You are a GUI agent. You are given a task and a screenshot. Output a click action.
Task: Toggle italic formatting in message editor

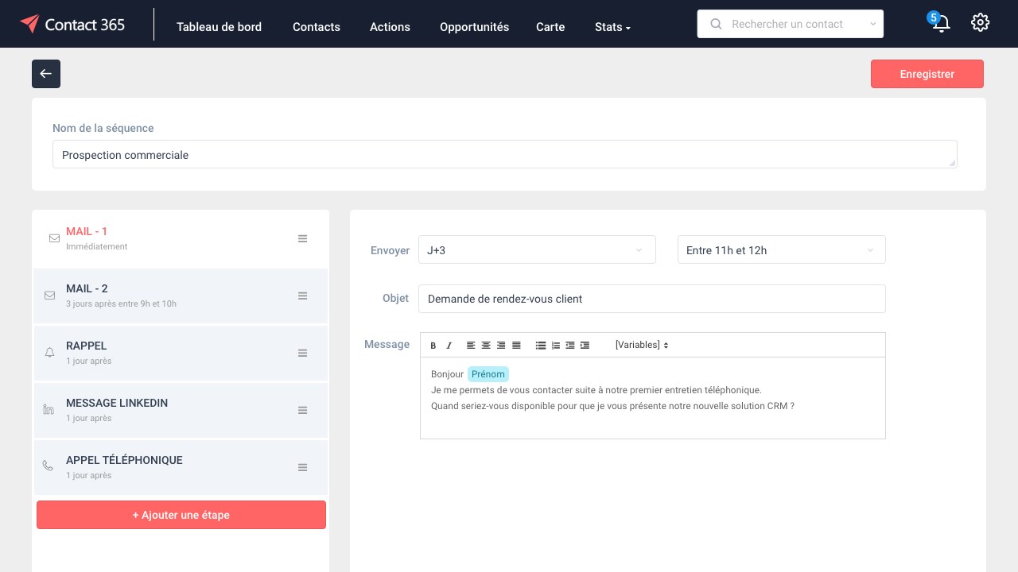coord(449,346)
